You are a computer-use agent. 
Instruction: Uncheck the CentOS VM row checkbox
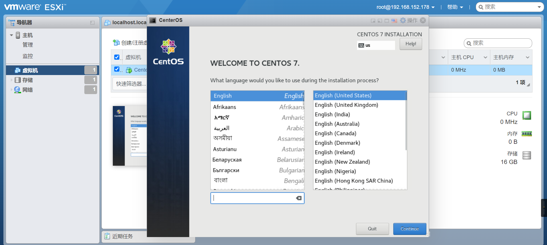pyautogui.click(x=117, y=69)
